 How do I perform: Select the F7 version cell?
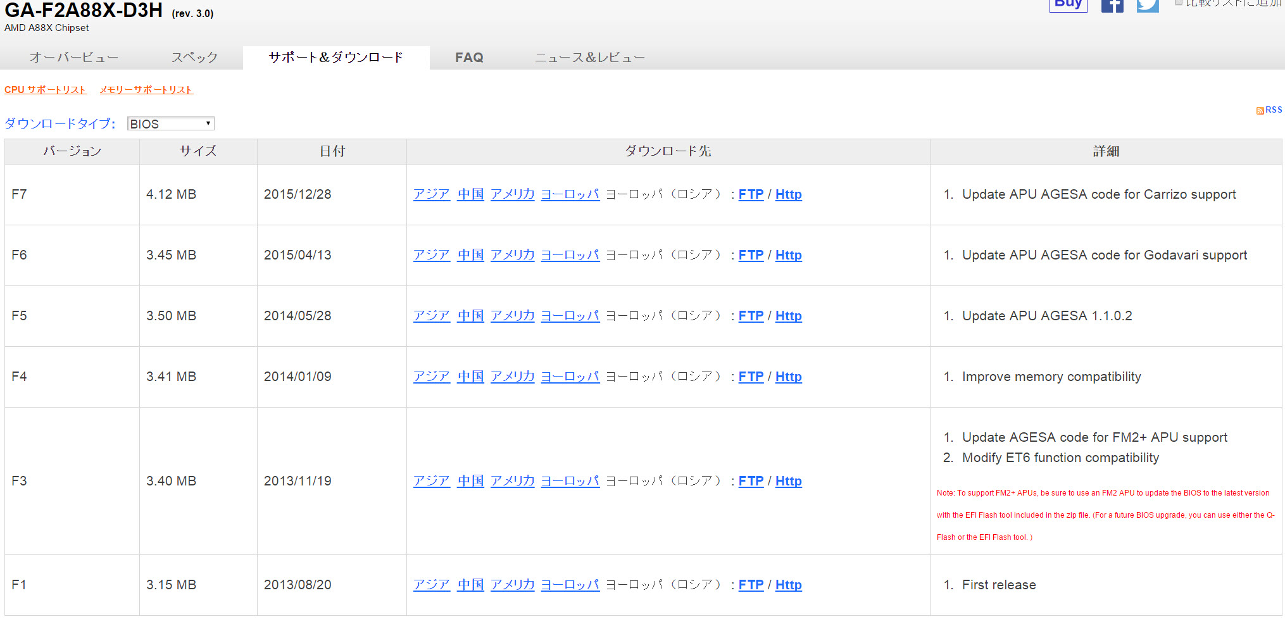[72, 194]
